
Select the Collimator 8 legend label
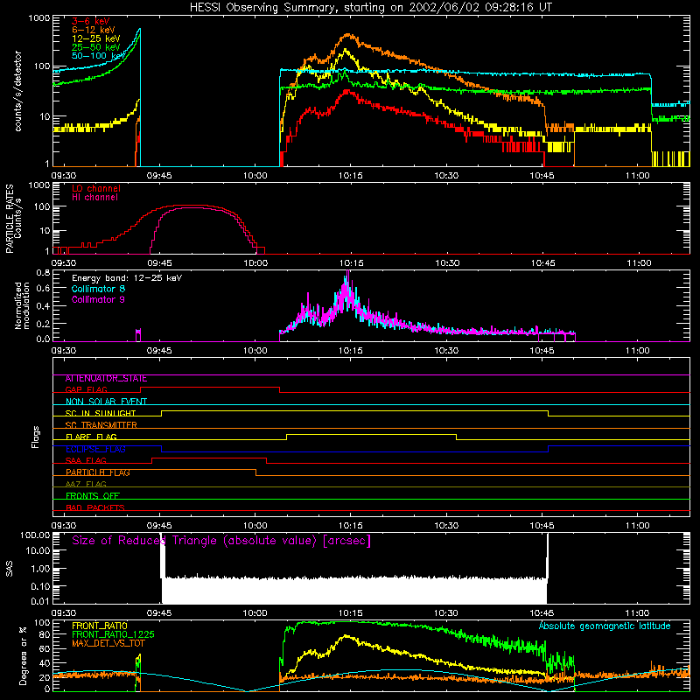tap(98, 289)
